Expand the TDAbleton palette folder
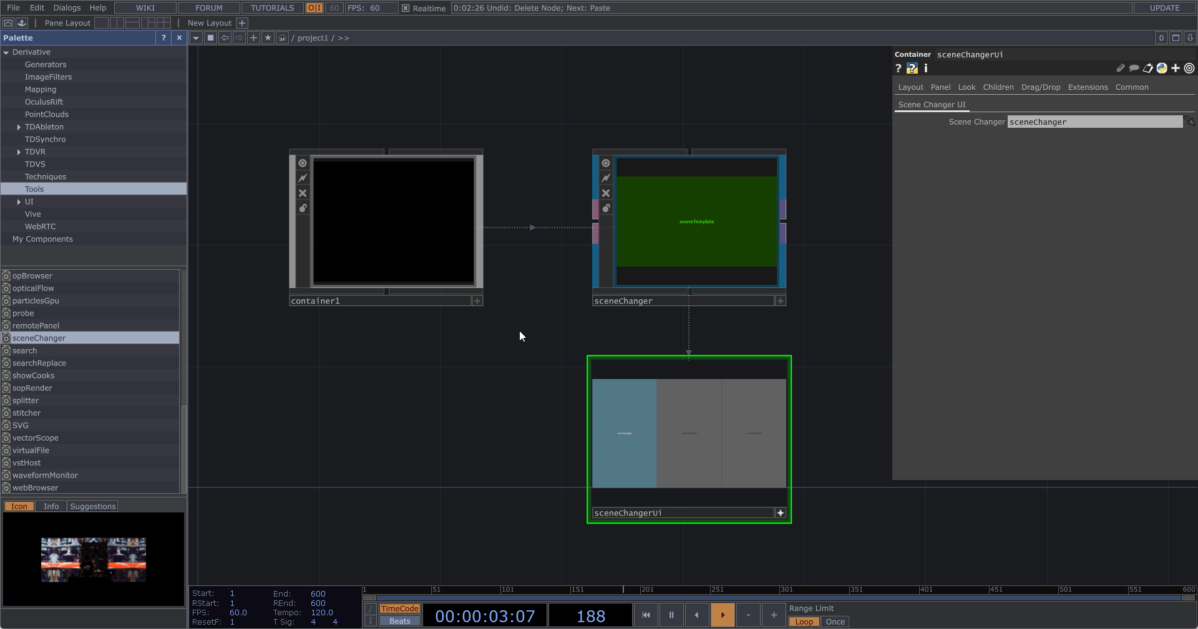Image resolution: width=1198 pixels, height=629 pixels. pyautogui.click(x=19, y=127)
